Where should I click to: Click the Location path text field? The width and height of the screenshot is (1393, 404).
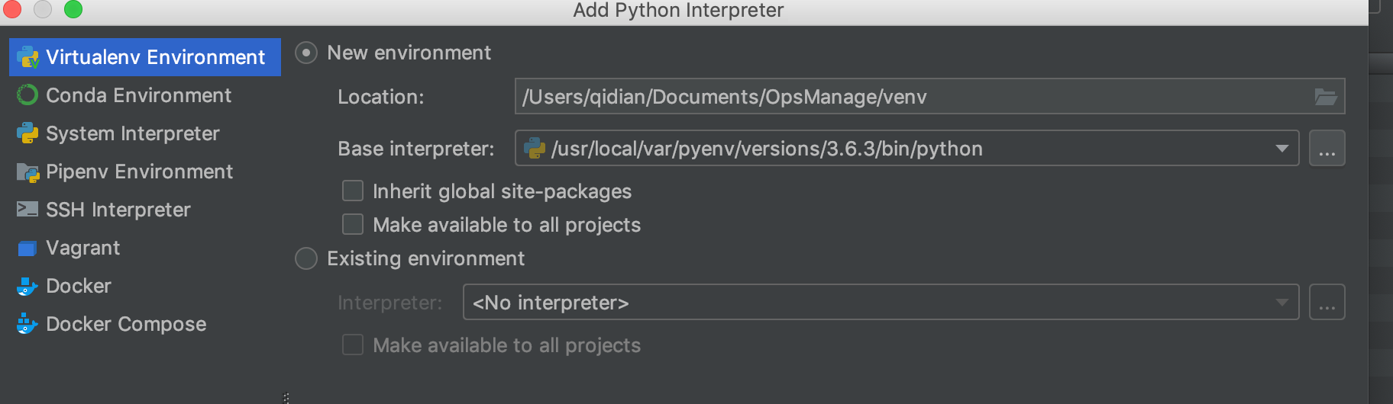tap(909, 97)
